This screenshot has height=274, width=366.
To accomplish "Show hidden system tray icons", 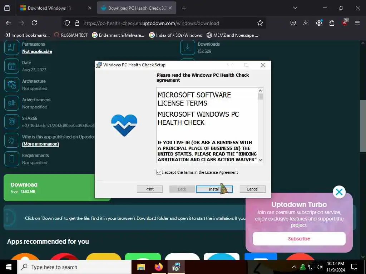I will (x=294, y=267).
